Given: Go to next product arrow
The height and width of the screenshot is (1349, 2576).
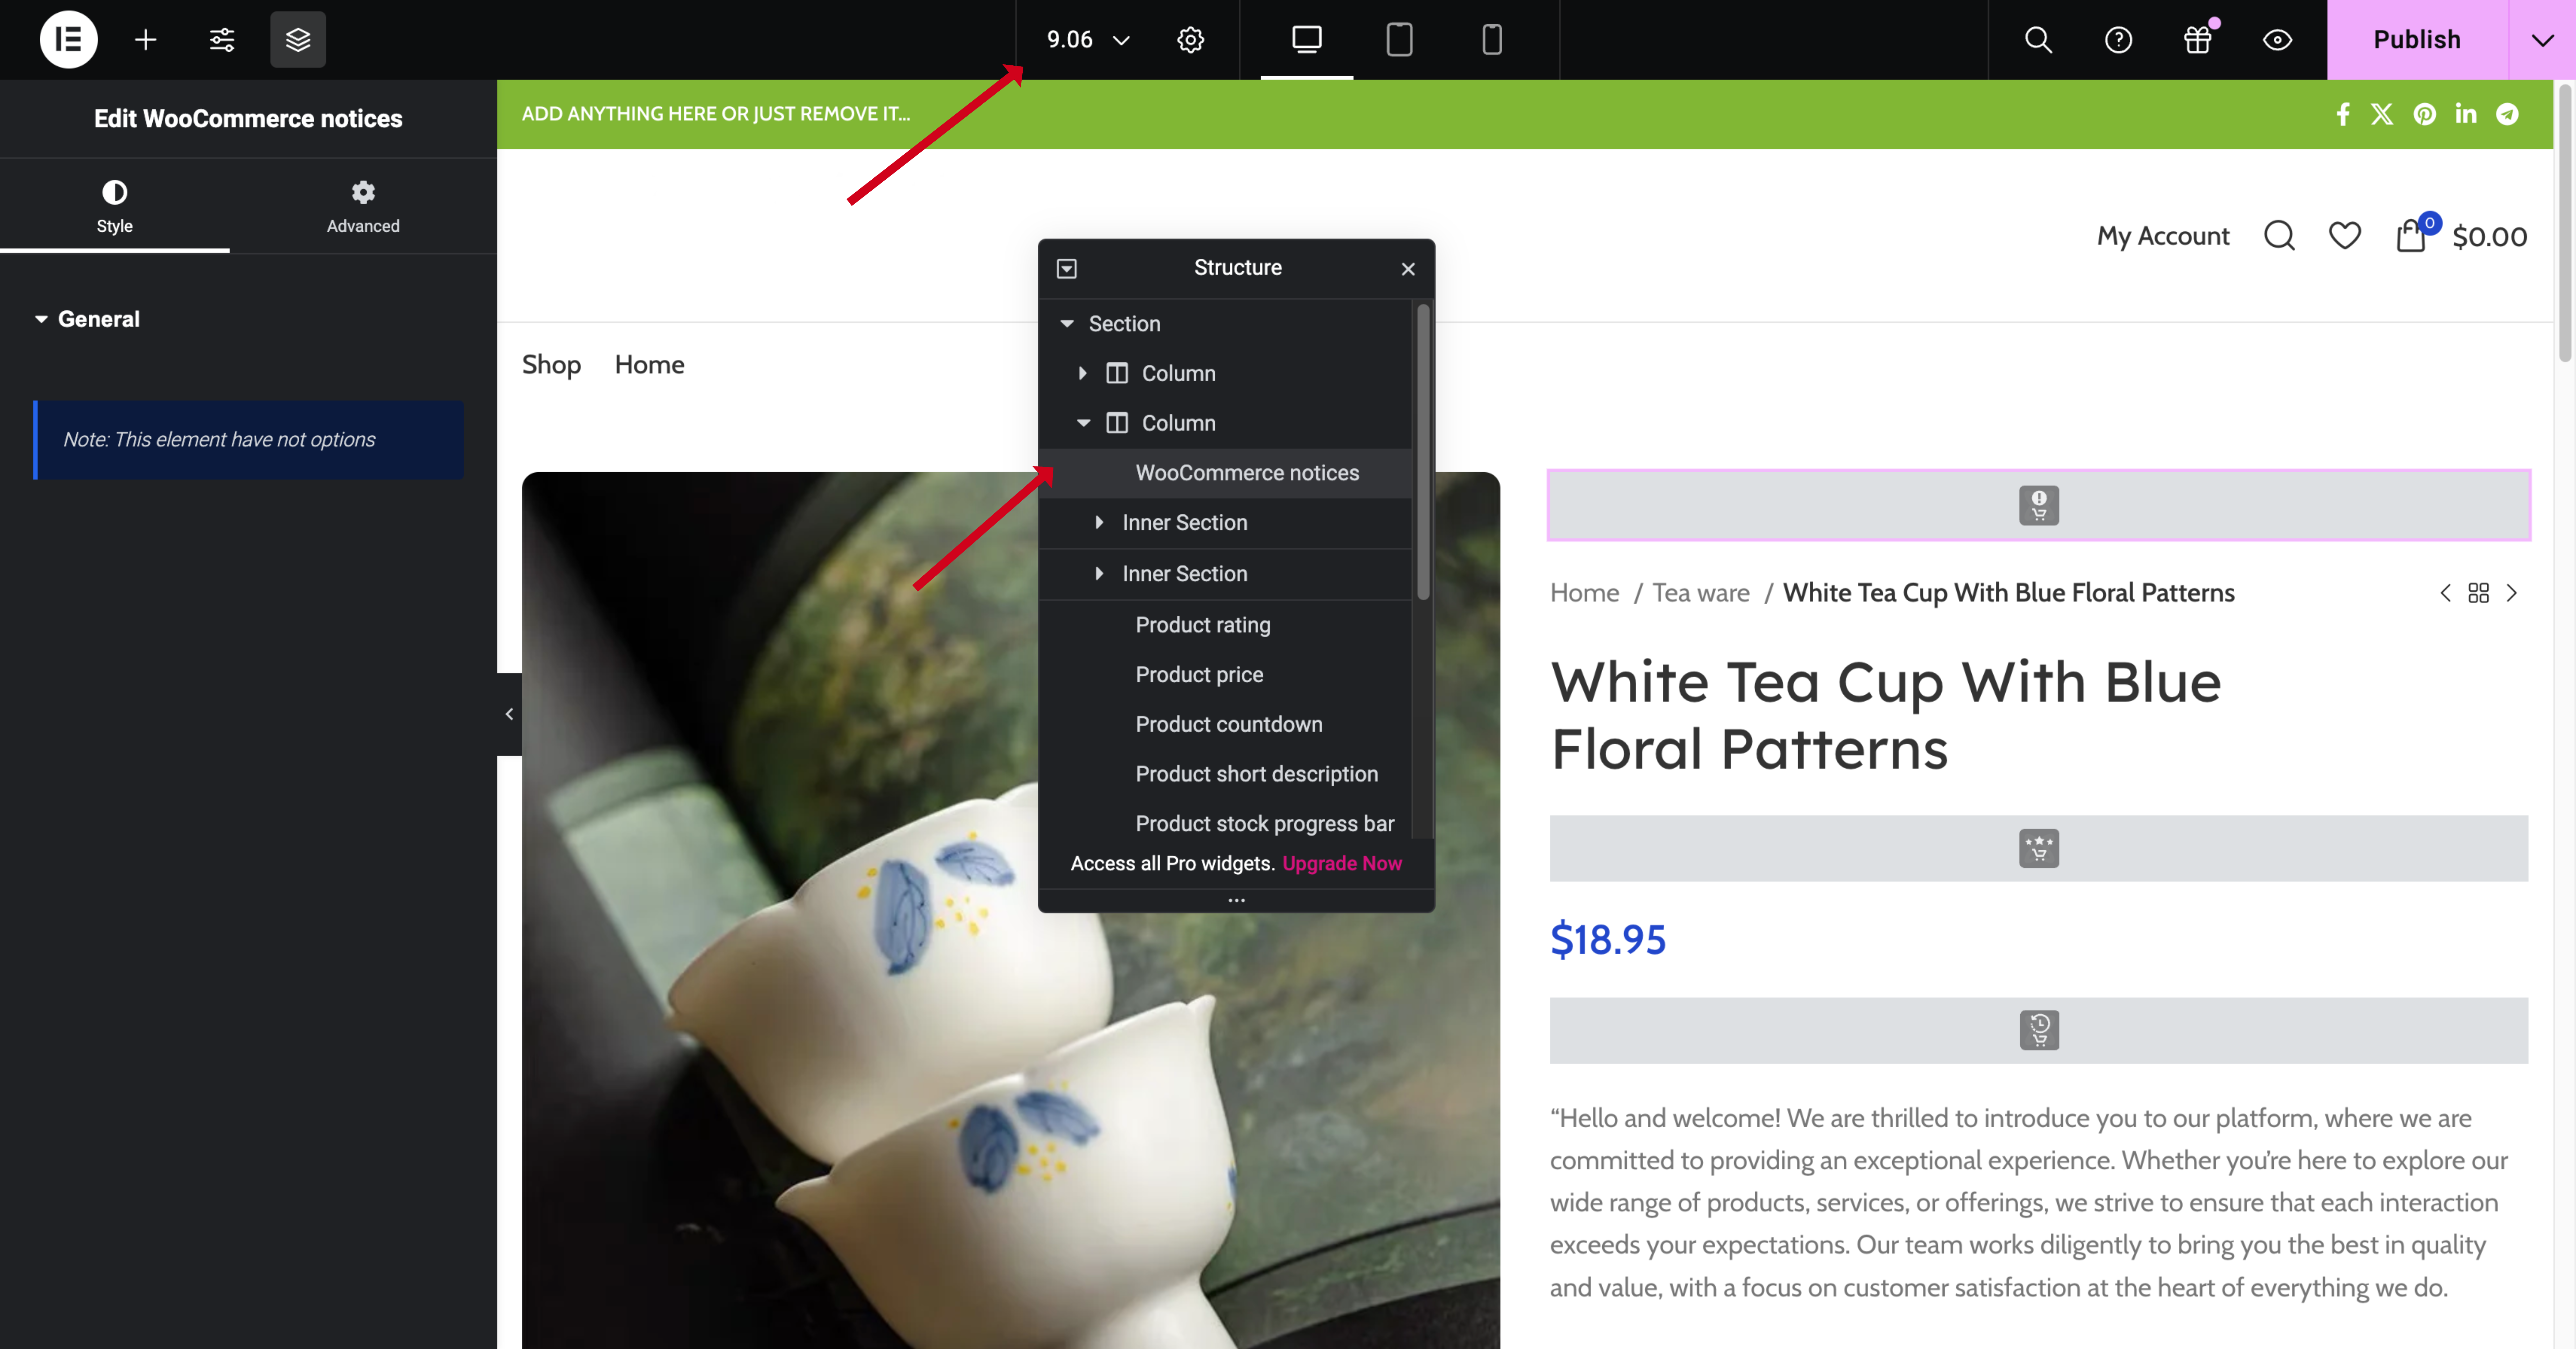Looking at the screenshot, I should [2511, 593].
